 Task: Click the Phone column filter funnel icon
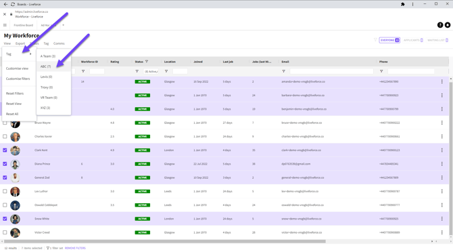tap(381, 71)
